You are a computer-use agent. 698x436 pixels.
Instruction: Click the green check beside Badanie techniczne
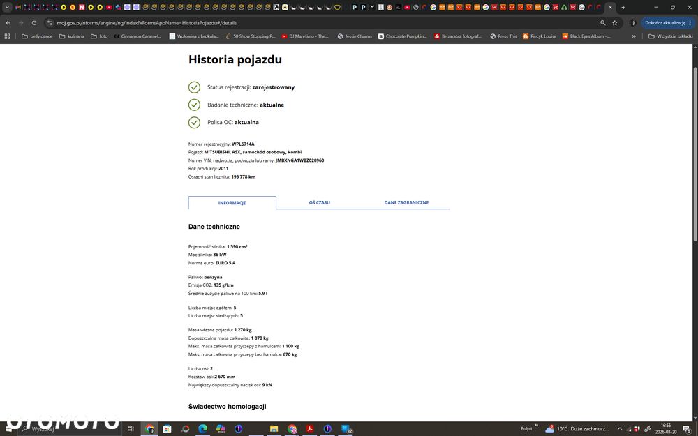pos(194,105)
